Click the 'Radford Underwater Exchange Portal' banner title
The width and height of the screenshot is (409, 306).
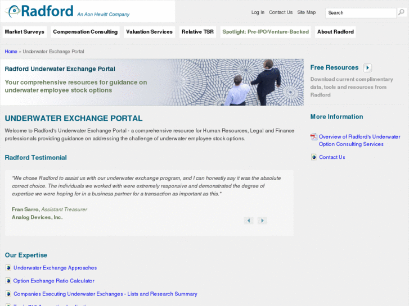60,68
